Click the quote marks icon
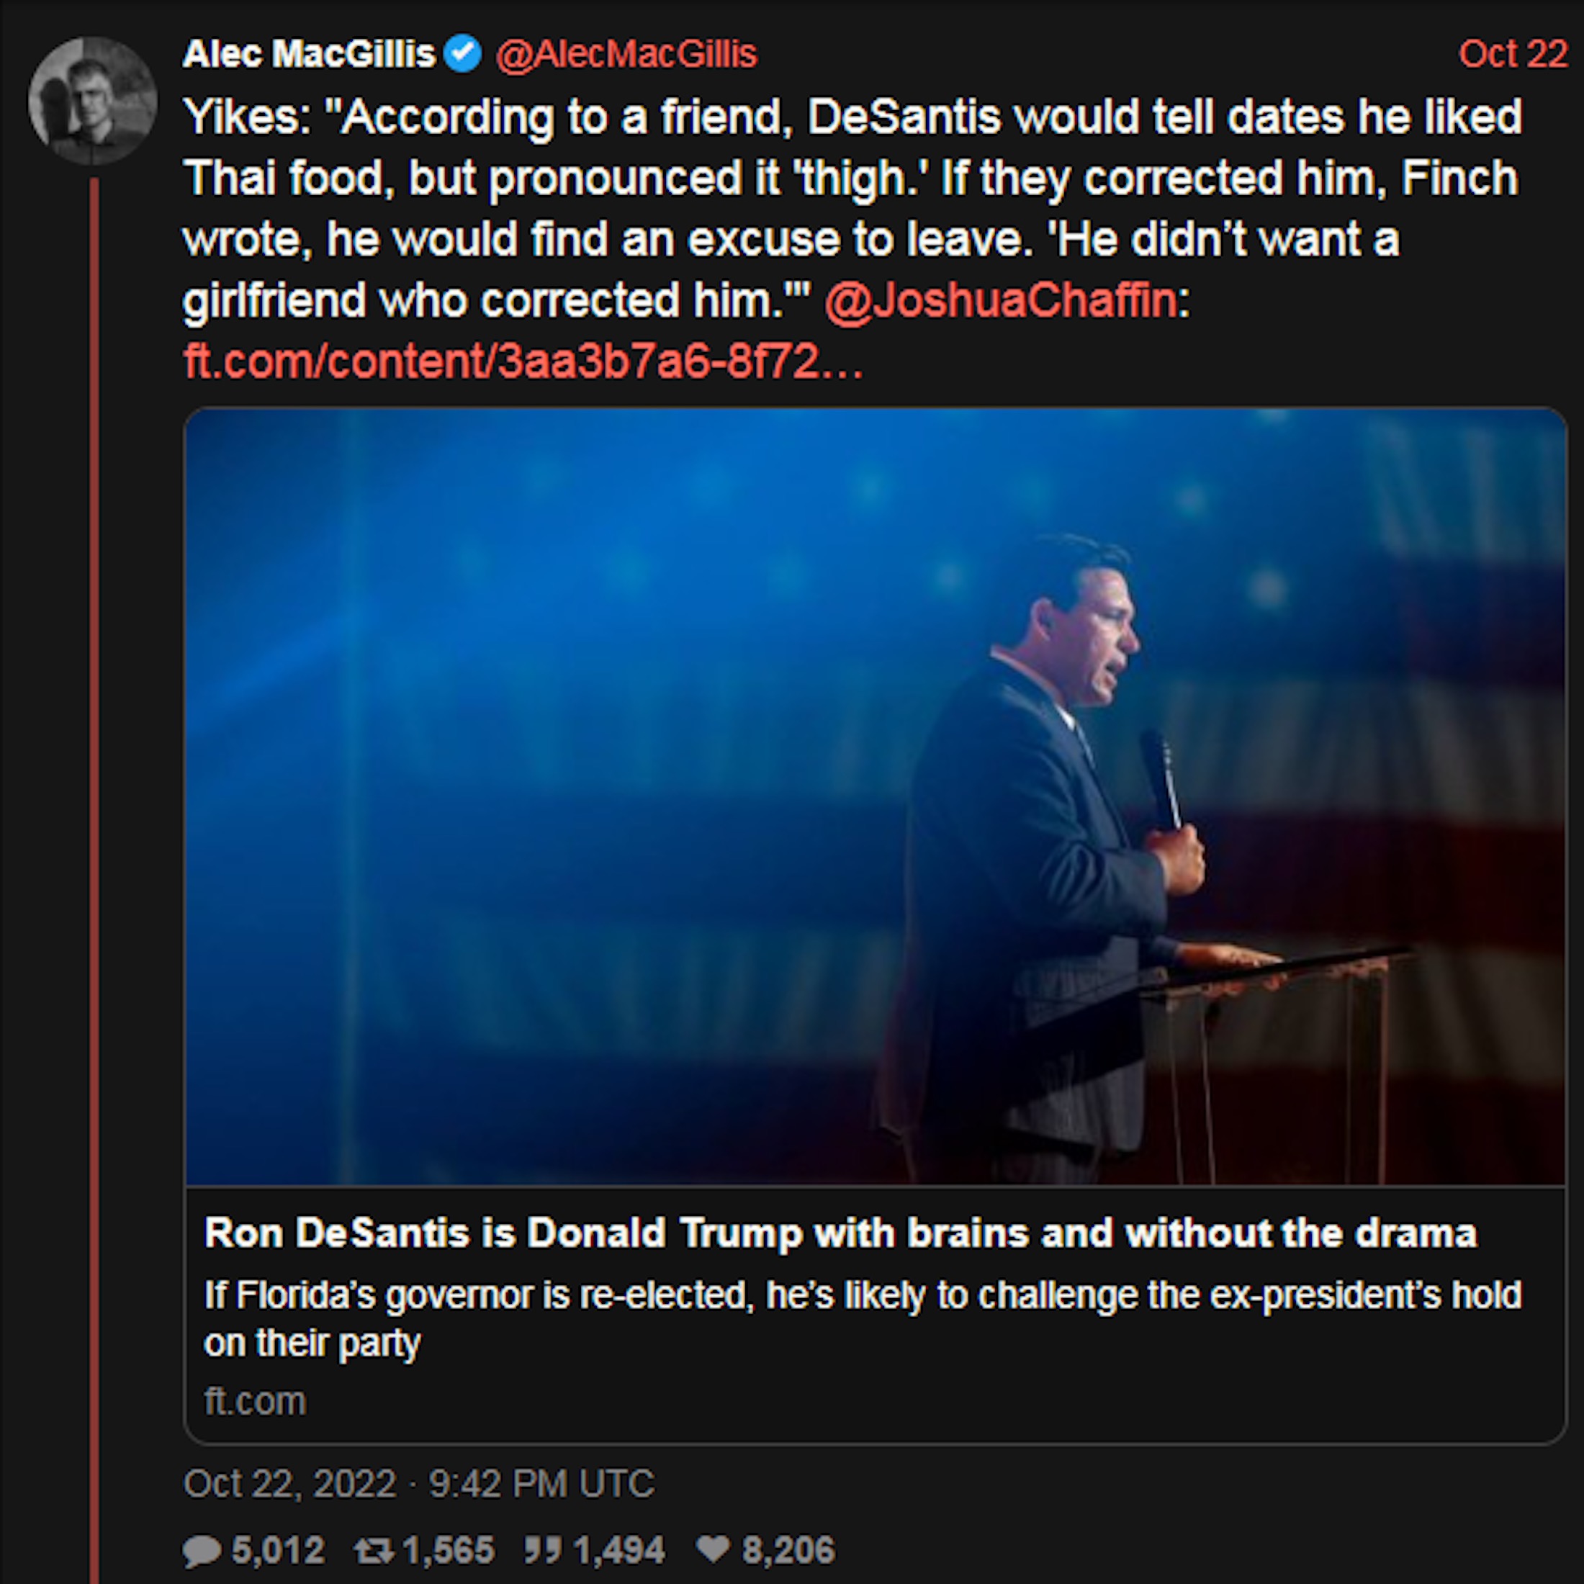 pyautogui.click(x=543, y=1550)
